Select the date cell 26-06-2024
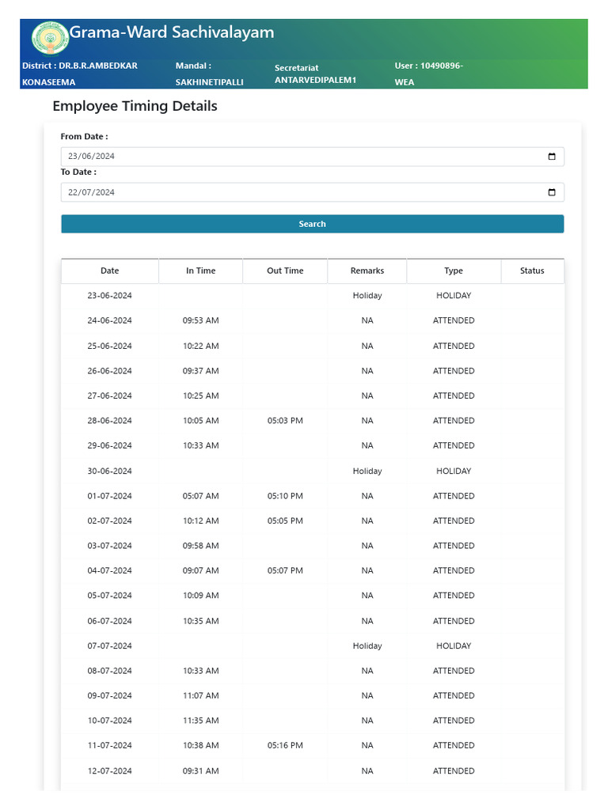 point(109,371)
